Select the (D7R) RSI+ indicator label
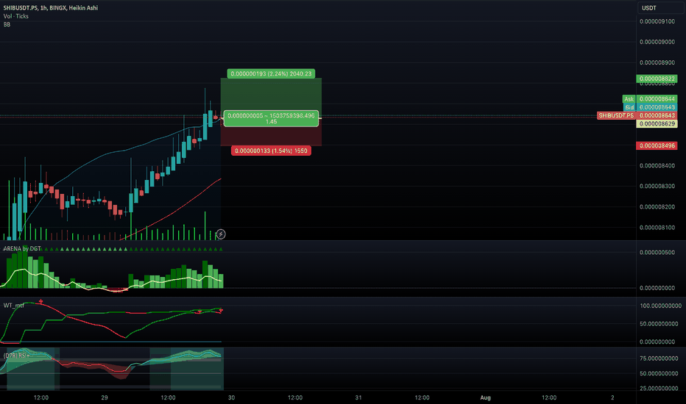Screen dimensions: 686x404 (x=17, y=356)
